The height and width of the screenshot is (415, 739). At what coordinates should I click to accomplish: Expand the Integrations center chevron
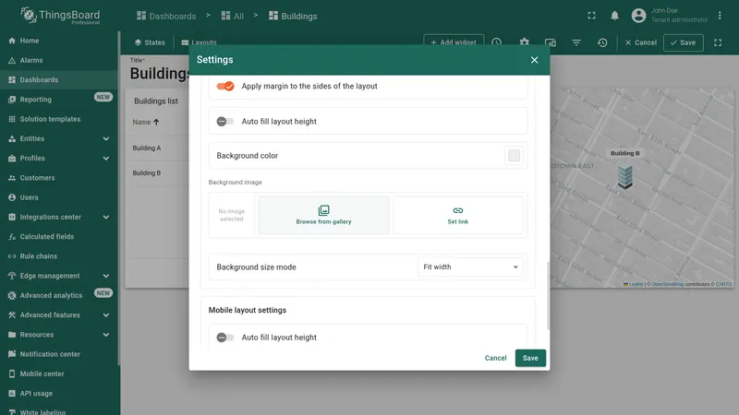(106, 218)
